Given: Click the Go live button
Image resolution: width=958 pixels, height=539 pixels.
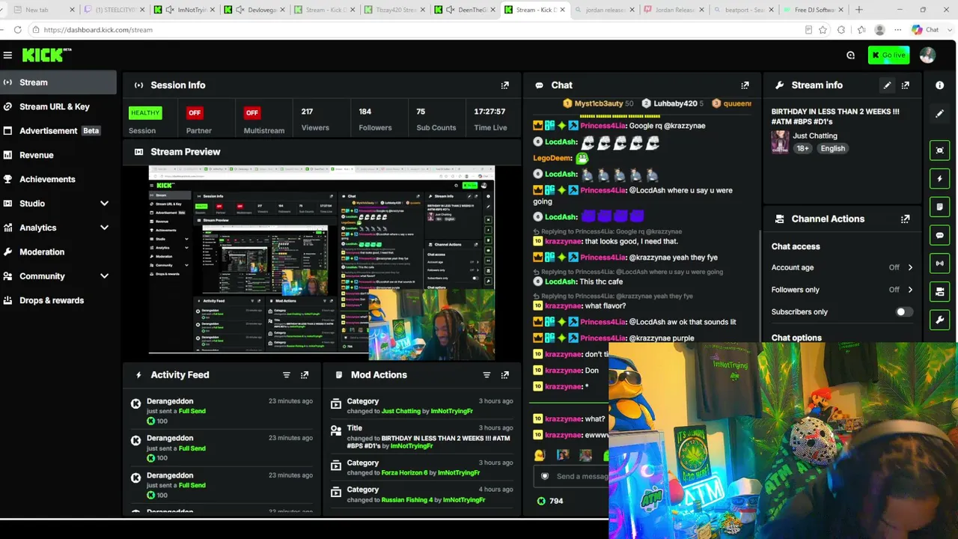Looking at the screenshot, I should [x=888, y=55].
